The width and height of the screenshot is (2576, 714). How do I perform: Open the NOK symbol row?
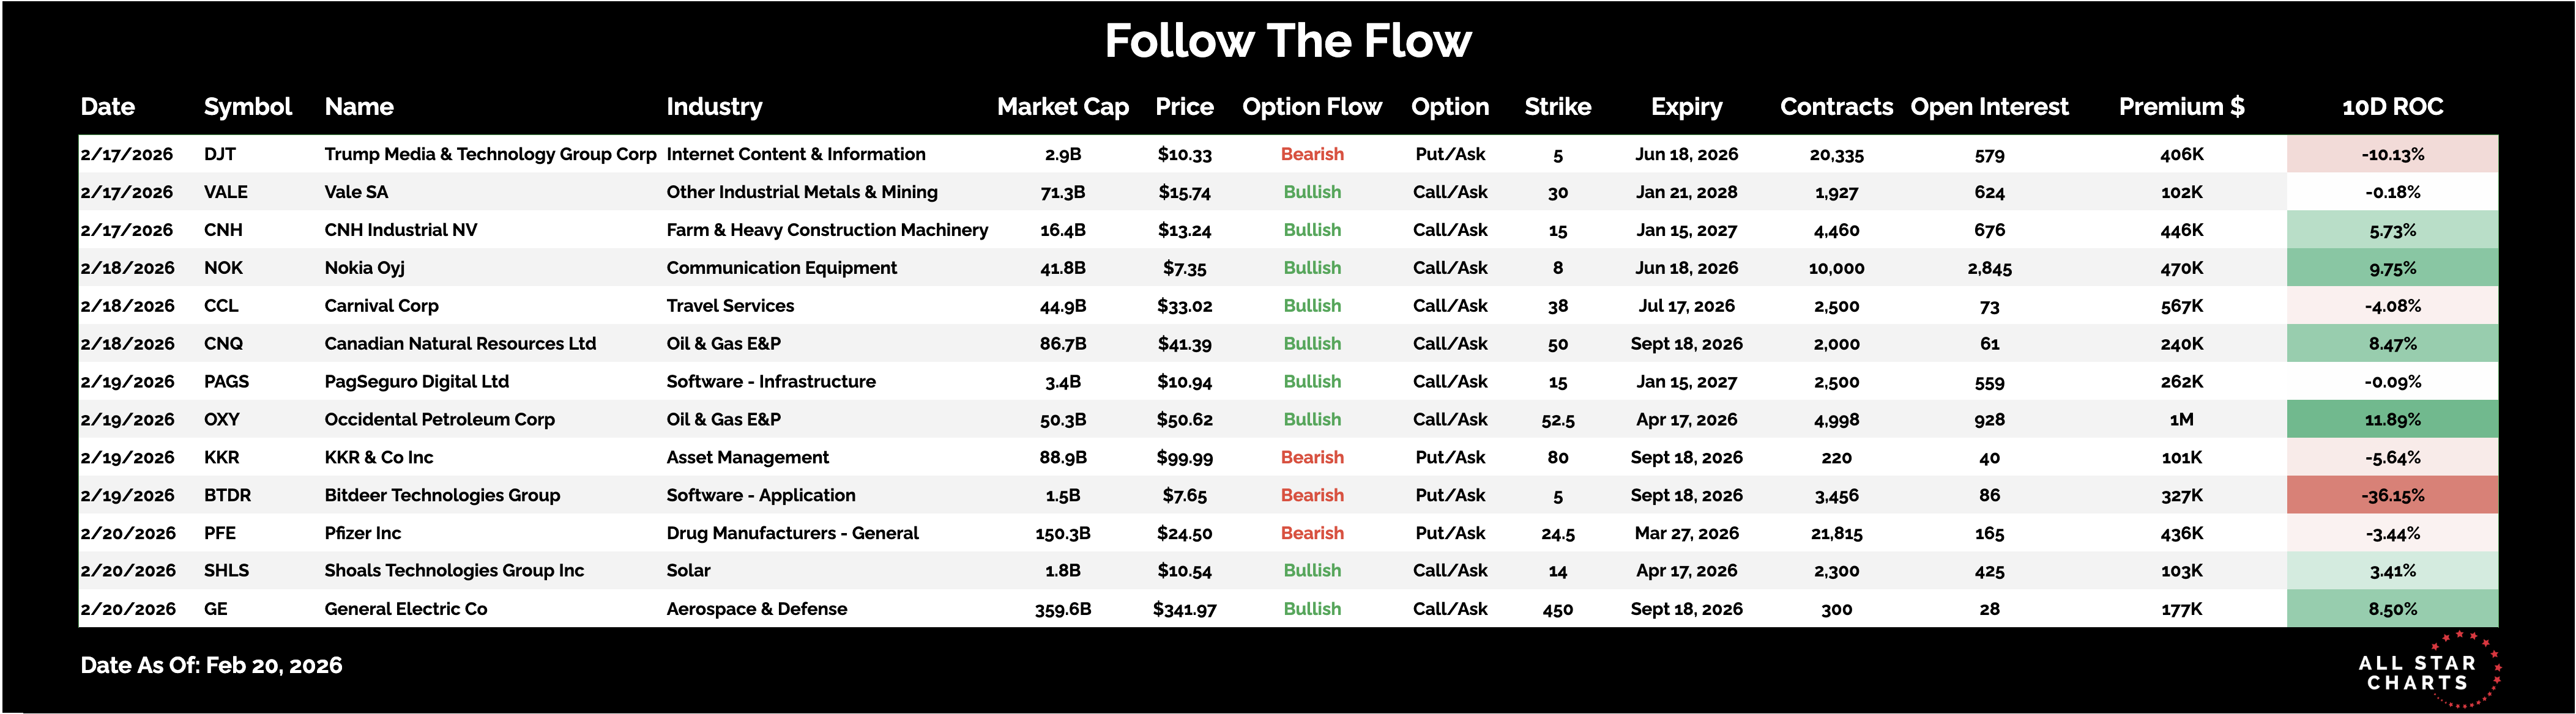223,268
